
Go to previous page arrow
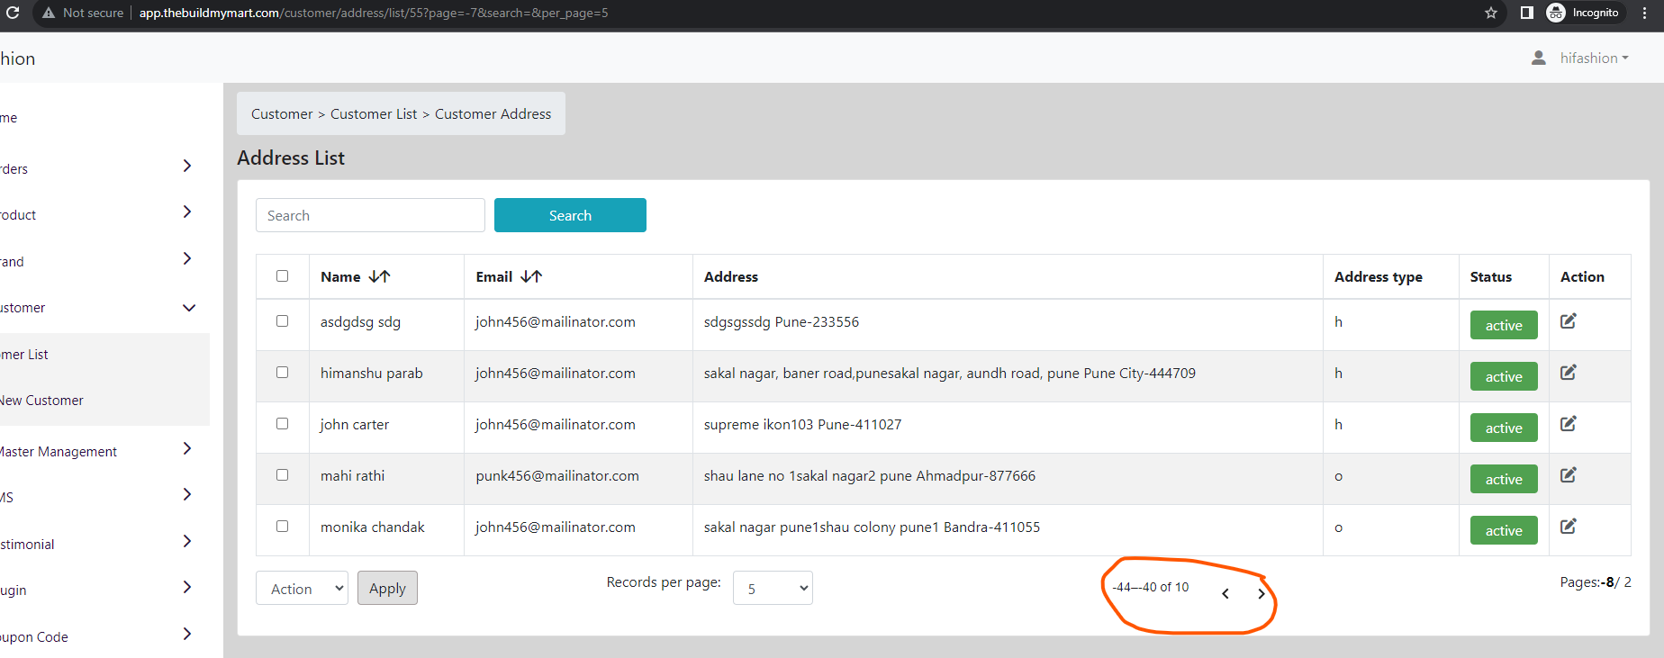[x=1225, y=593]
